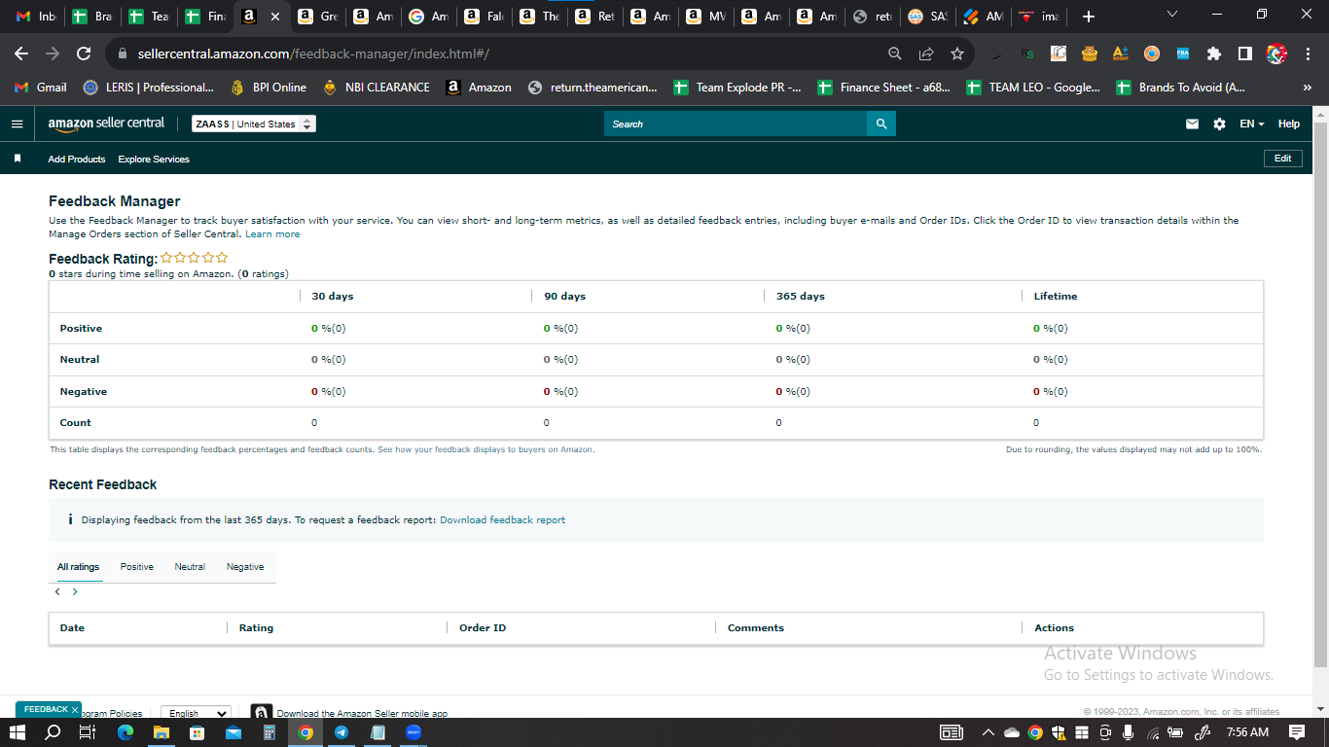Click the empty feedback rating stars
Viewport: 1329px width, 747px height.
click(195, 258)
